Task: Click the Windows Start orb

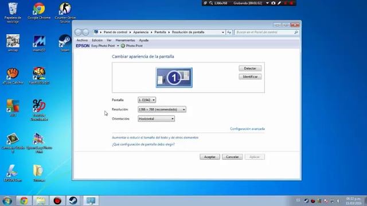Action: click(7, 201)
